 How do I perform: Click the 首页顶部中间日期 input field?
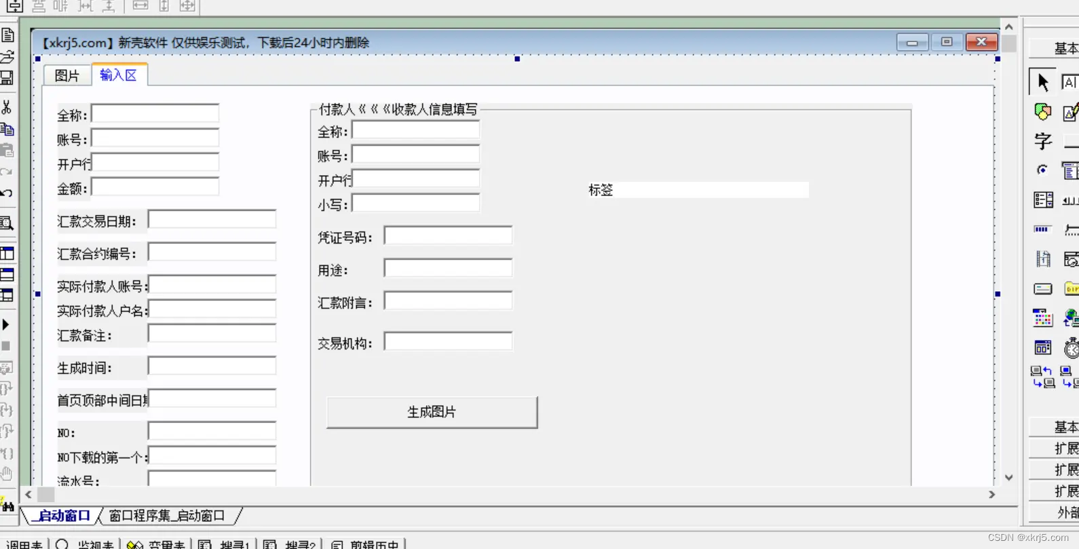212,398
